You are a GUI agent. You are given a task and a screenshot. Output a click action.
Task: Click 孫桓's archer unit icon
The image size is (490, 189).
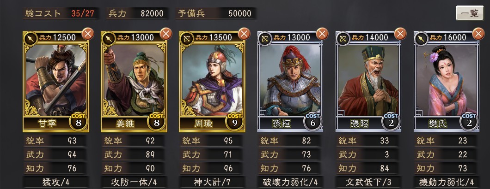(x=265, y=39)
